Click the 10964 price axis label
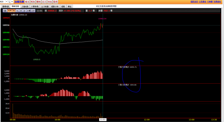 click(6, 18)
